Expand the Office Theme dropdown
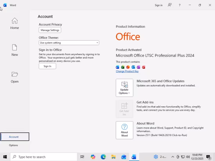 click(x=69, y=43)
